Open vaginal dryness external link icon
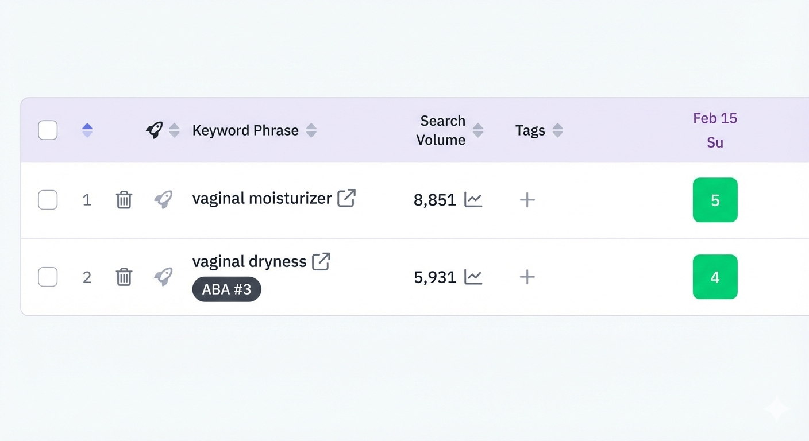809x441 pixels. click(321, 261)
